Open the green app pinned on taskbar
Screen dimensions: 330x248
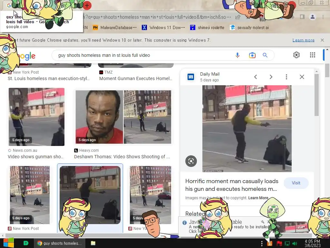click(26, 243)
